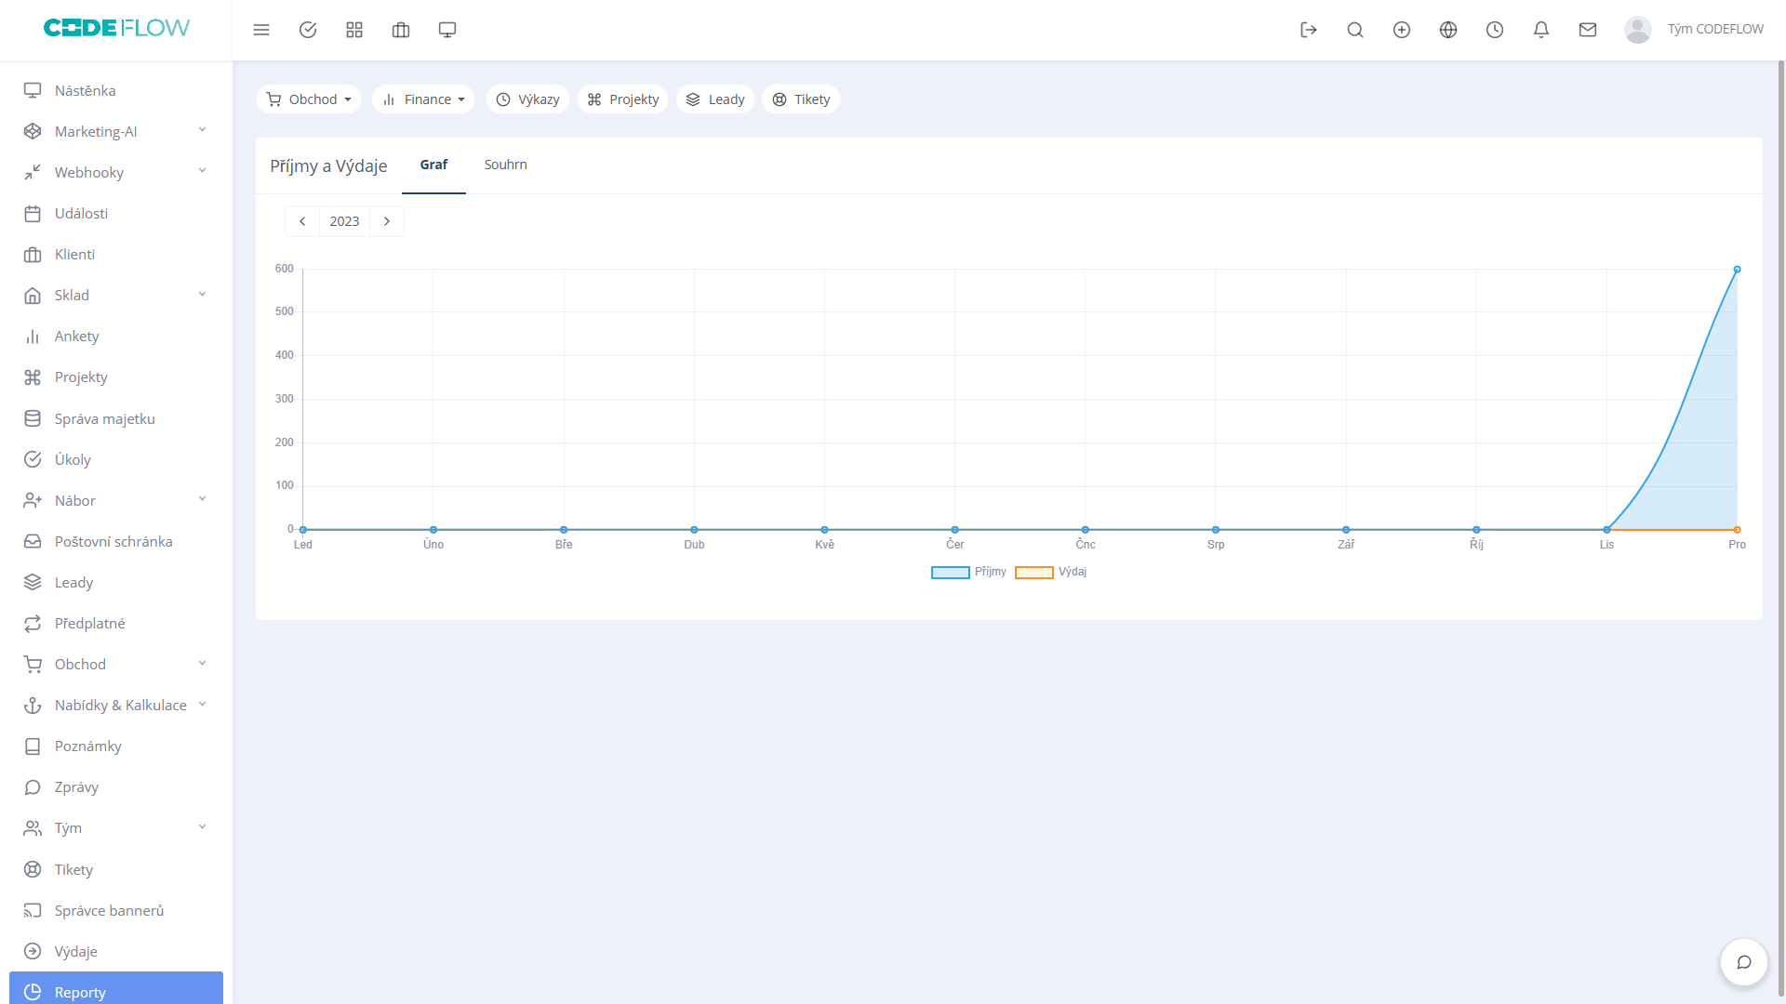The image size is (1786, 1004).
Task: Open the clock timer icon in header
Action: 1495,30
